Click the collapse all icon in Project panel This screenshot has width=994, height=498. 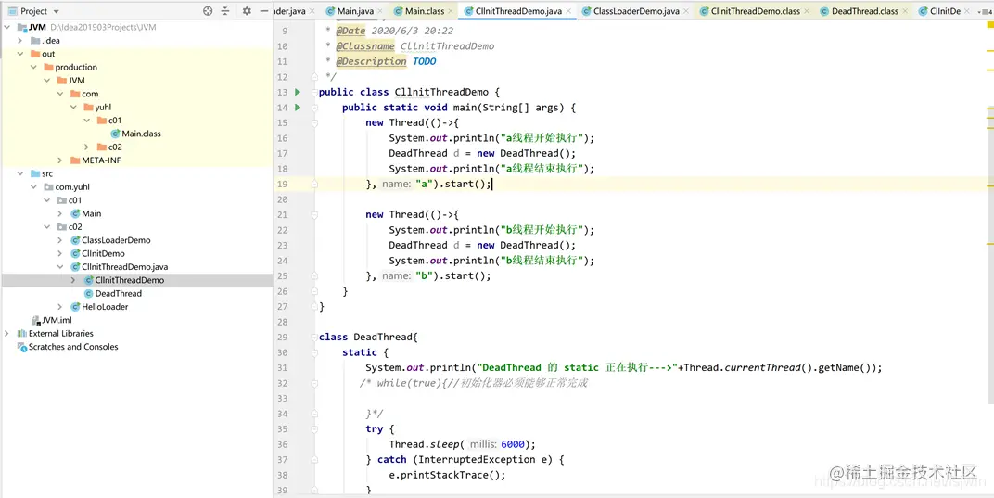point(225,11)
